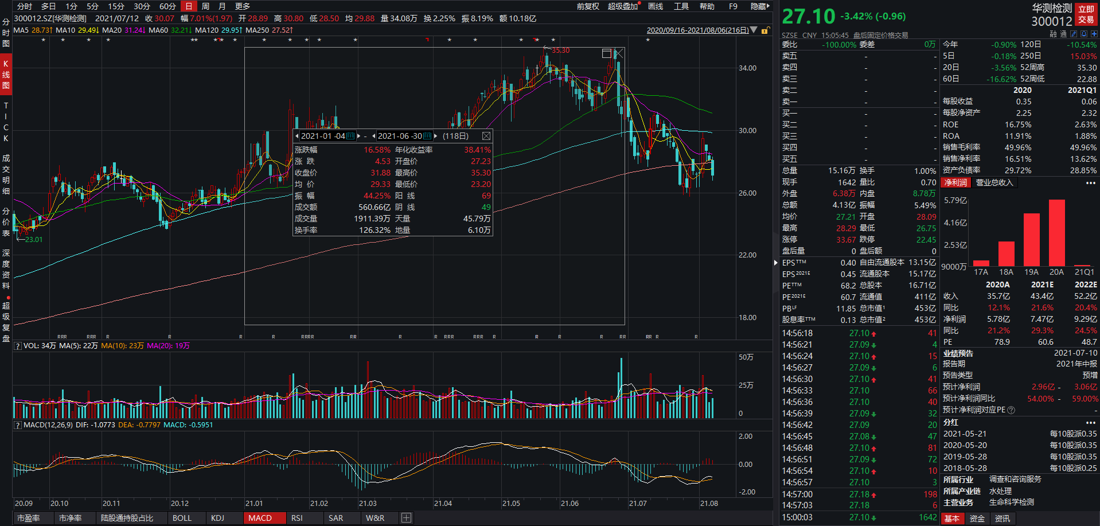The width and height of the screenshot is (1100, 526).
Task: Close the selection range box on chart
Action: [x=619, y=53]
